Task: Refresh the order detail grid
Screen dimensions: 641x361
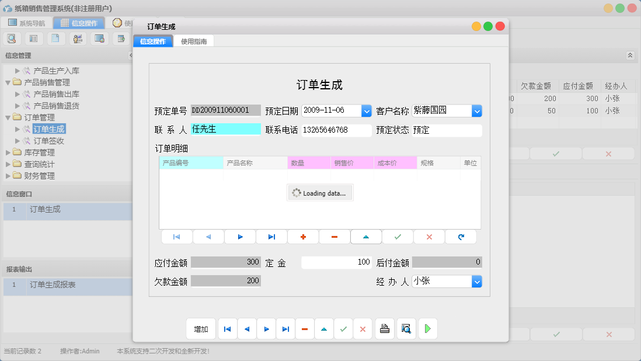Action: click(x=461, y=237)
